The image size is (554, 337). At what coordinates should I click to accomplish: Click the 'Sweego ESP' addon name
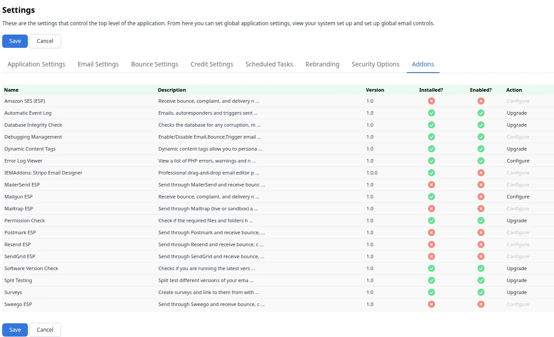[18, 304]
